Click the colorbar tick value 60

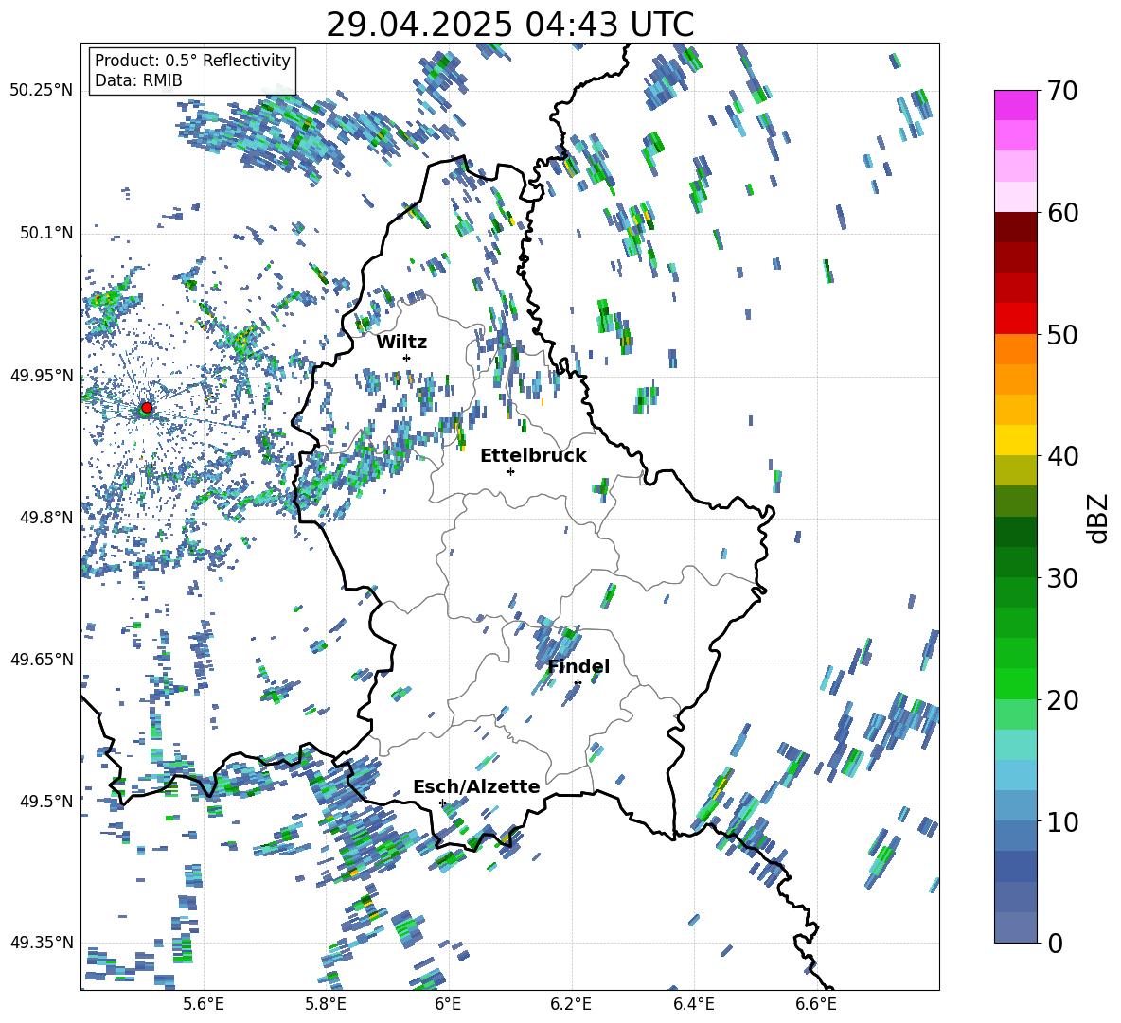(x=1062, y=213)
